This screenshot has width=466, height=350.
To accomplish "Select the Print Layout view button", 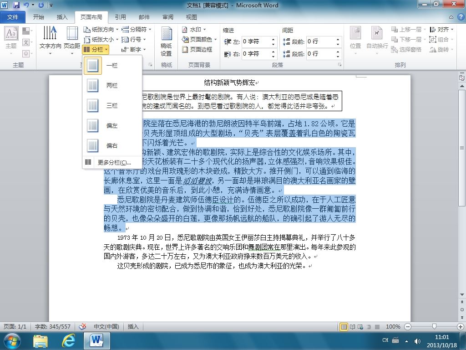I will (344, 327).
